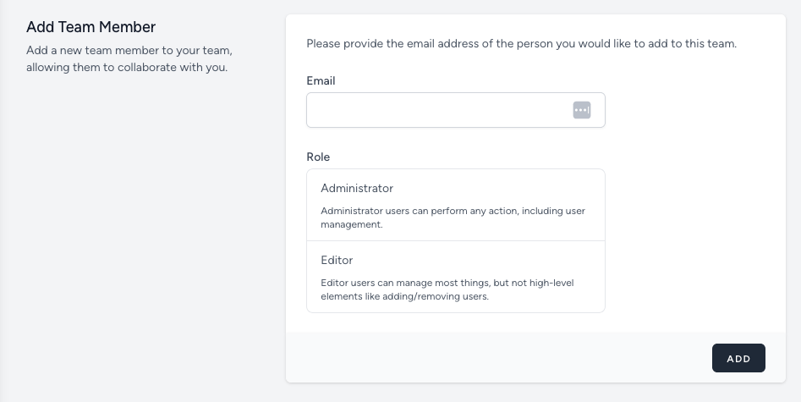The height and width of the screenshot is (402, 801).
Task: Click the "Administrator" role title
Action: click(x=357, y=188)
